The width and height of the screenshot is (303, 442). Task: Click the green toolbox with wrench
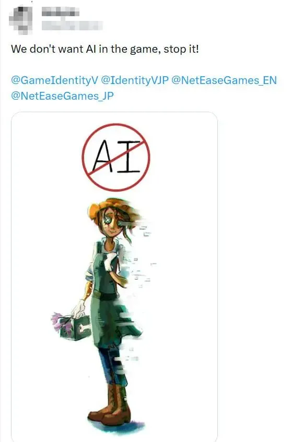76,328
